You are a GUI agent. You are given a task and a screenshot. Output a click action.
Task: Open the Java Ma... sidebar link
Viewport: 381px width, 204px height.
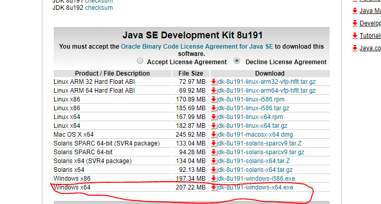tap(370, 11)
